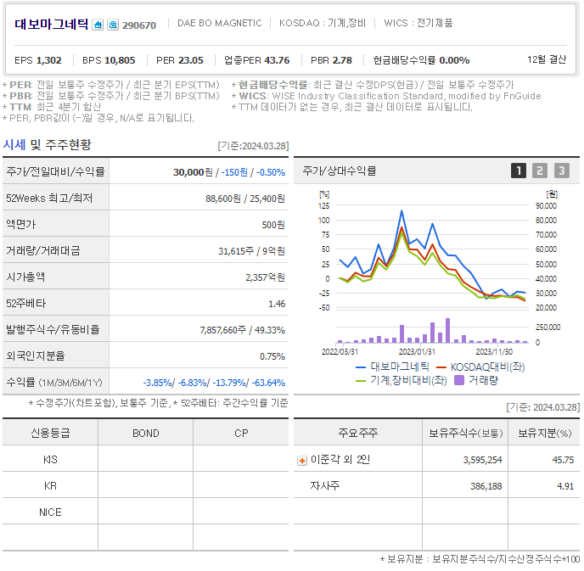
Task: Click the WICS : 전기제품 classification
Action: pyautogui.click(x=418, y=23)
